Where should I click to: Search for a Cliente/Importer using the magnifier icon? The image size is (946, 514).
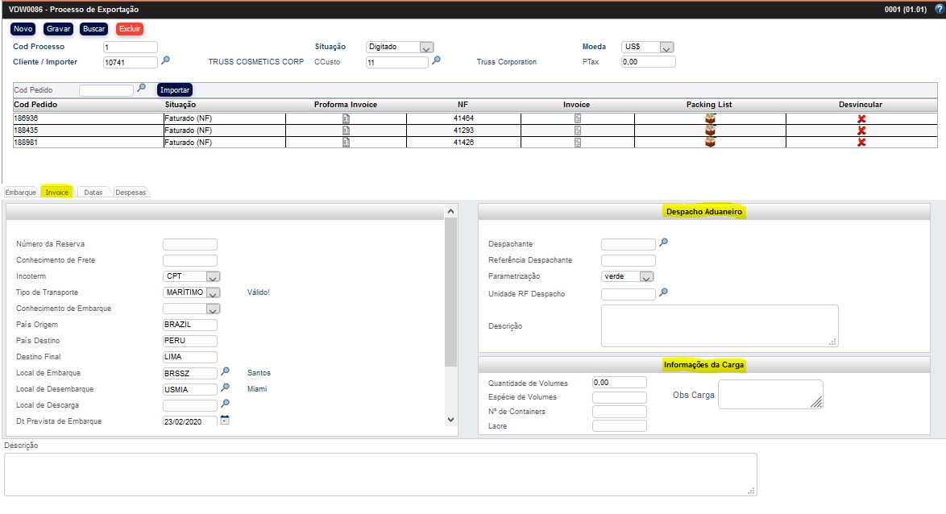tap(166, 61)
